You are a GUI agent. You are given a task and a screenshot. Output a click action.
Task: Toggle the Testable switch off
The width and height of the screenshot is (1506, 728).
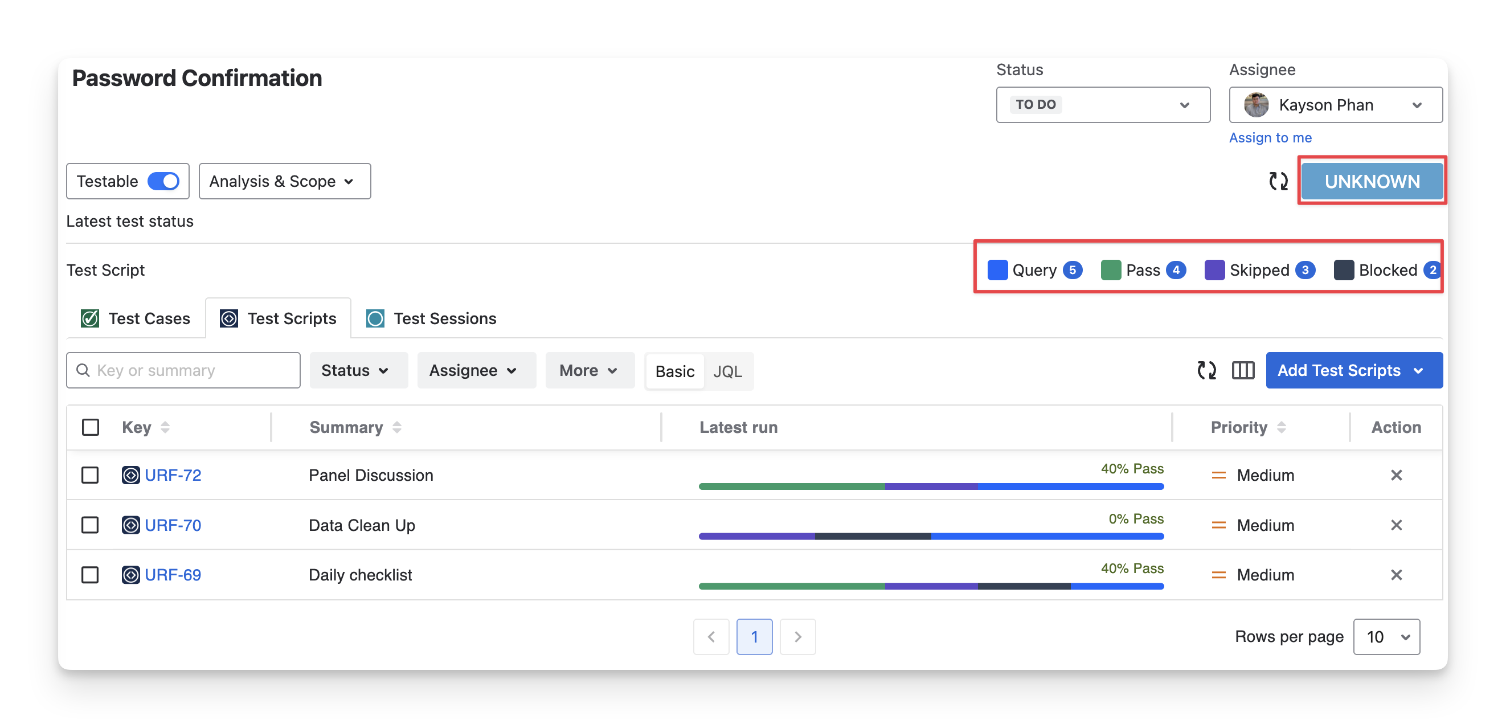[163, 181]
